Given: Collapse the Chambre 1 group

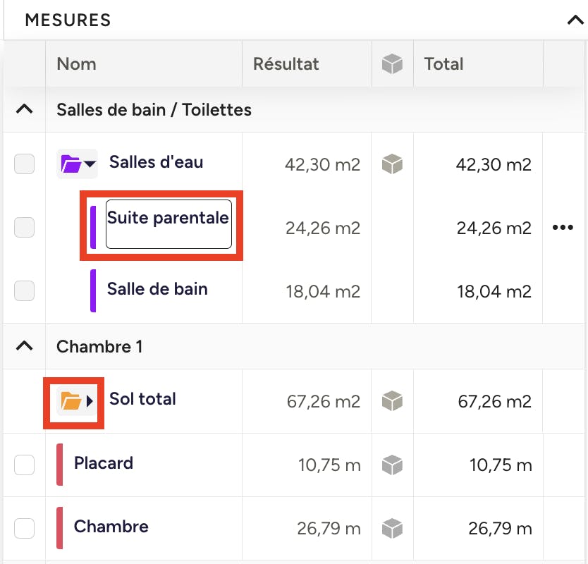Looking at the screenshot, I should tap(25, 345).
